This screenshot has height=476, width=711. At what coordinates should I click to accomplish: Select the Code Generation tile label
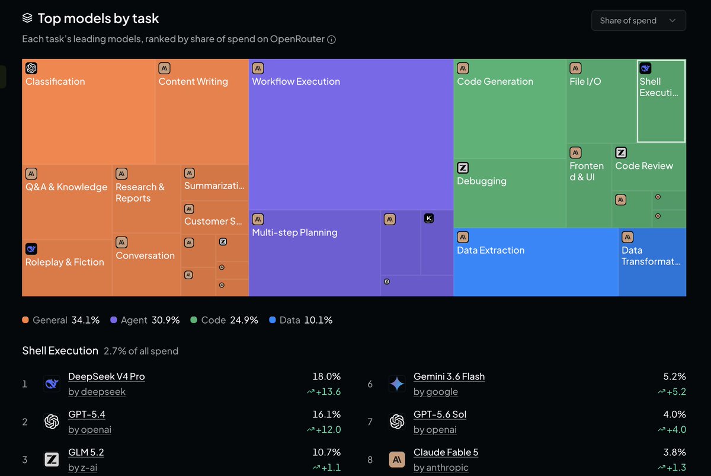495,81
